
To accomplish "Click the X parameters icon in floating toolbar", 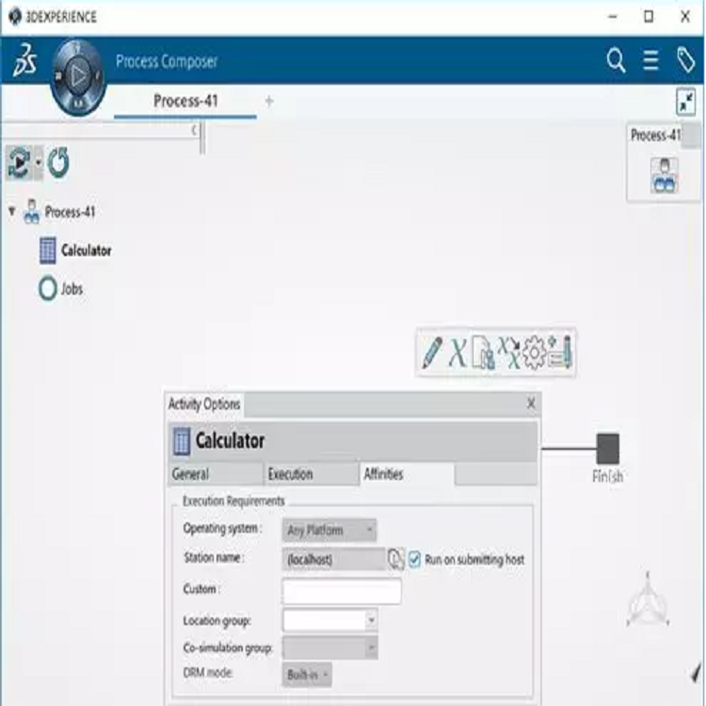I will pyautogui.click(x=457, y=354).
